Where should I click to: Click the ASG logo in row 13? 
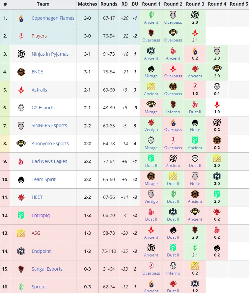pos(21,233)
